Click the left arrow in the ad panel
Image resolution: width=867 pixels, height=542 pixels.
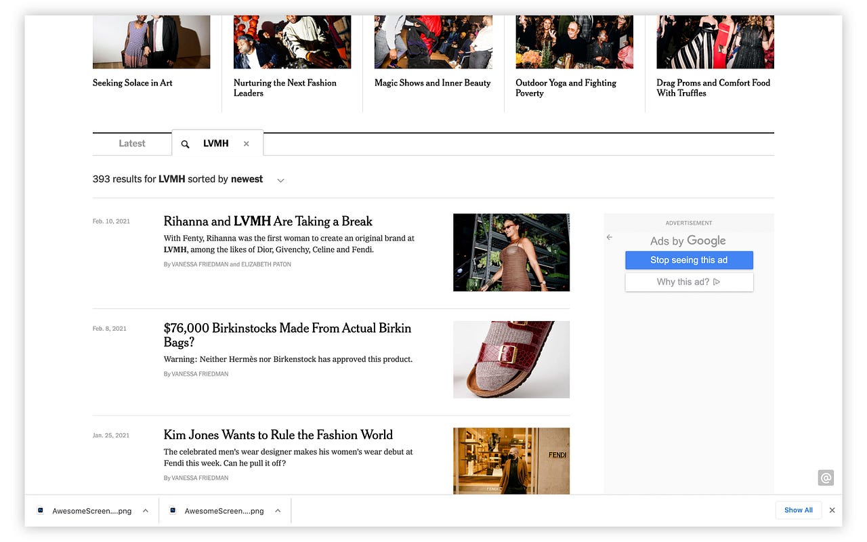609,237
